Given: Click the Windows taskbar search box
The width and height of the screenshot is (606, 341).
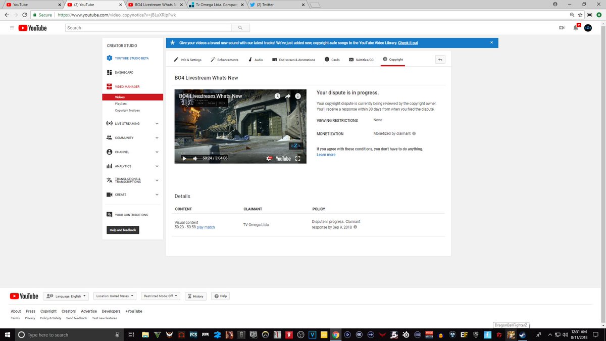Looking at the screenshot, I should 69,334.
